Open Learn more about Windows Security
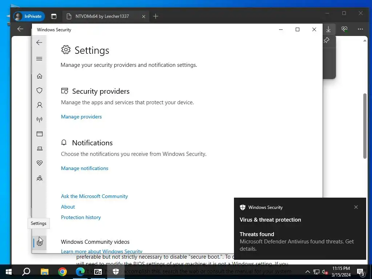This screenshot has height=279, width=372. 102,251
